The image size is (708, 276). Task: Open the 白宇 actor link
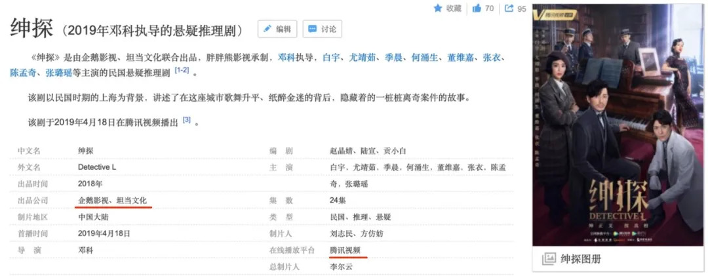click(332, 58)
